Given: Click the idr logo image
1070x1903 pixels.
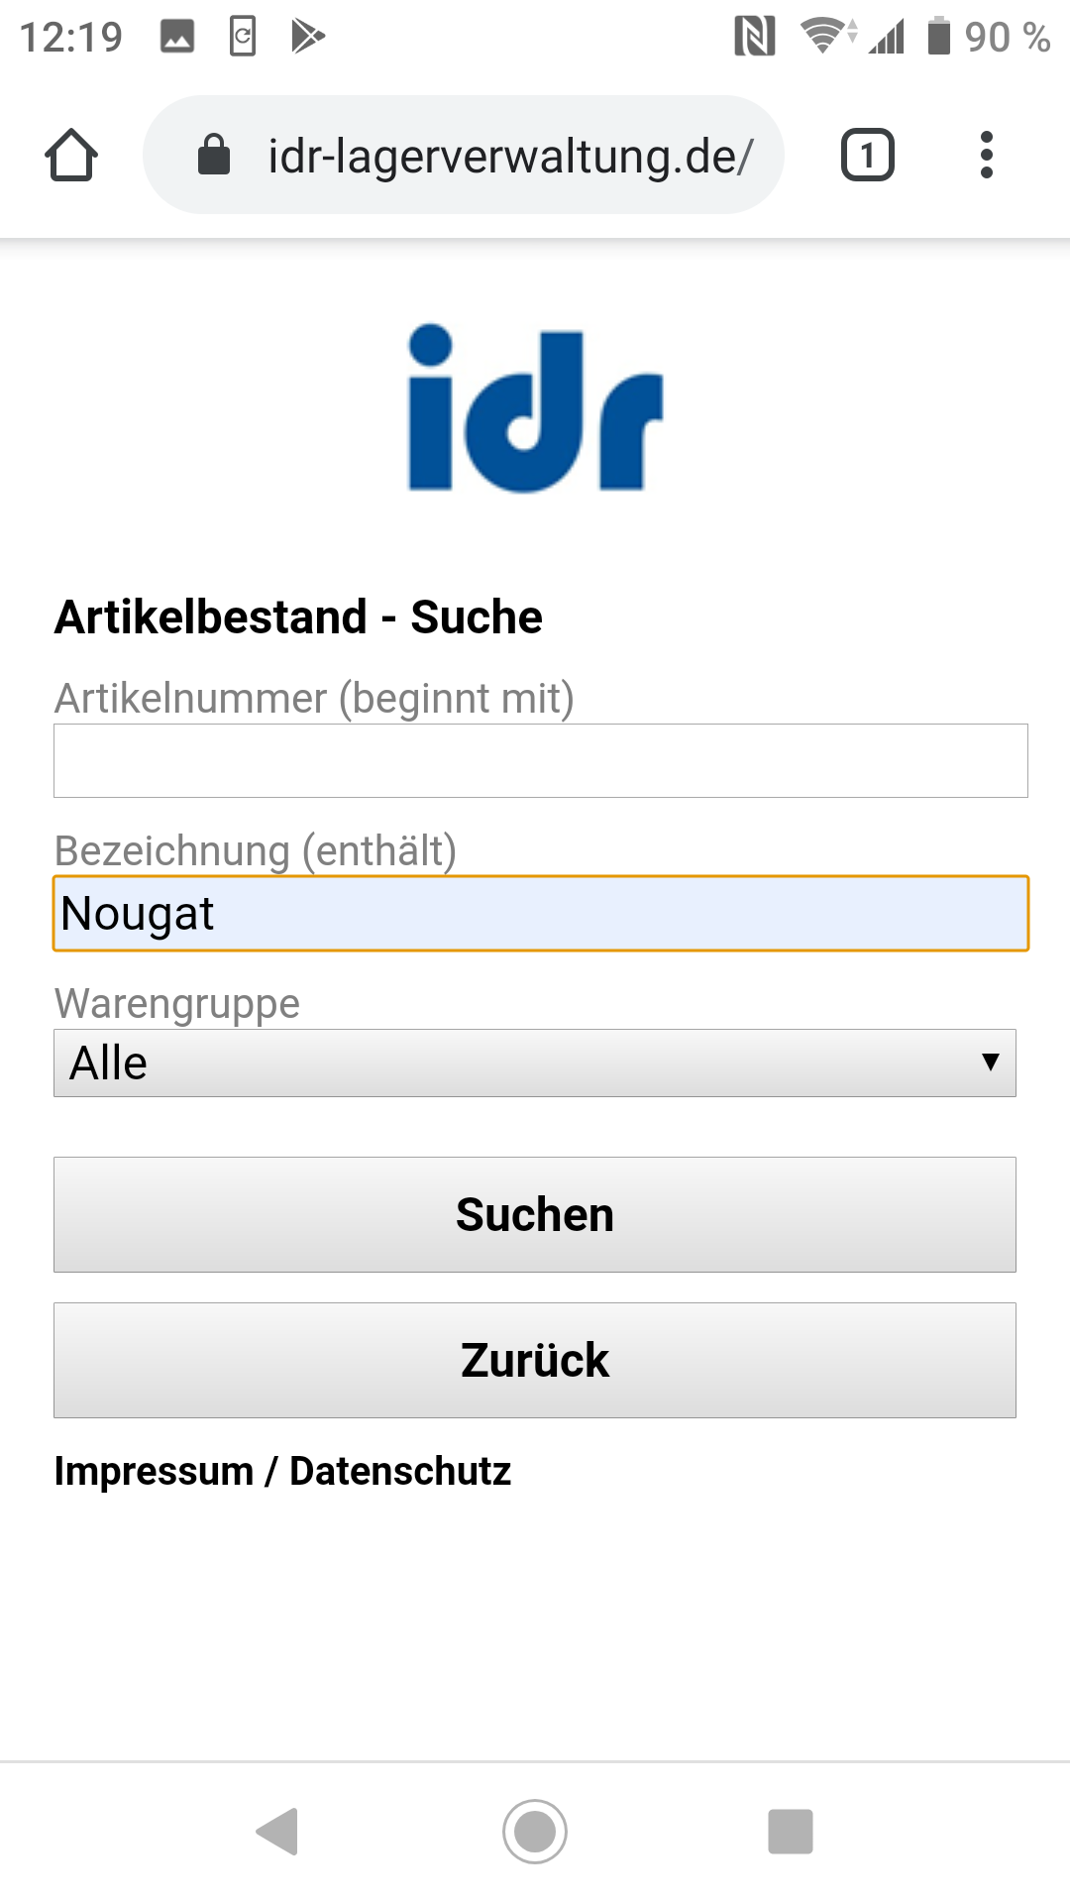Looking at the screenshot, I should [x=535, y=408].
